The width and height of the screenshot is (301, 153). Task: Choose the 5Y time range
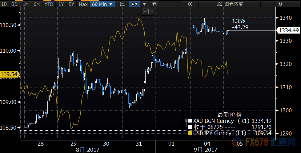pyautogui.click(x=71, y=4)
